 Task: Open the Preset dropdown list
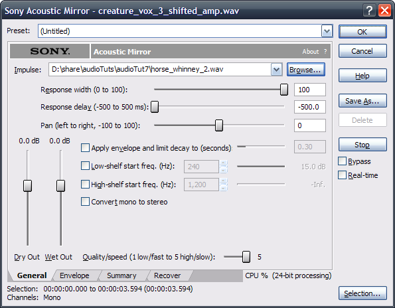coord(327,31)
